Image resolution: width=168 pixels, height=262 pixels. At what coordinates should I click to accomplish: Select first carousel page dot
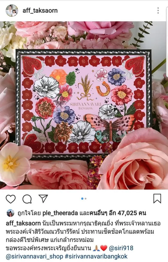pyautogui.click(x=82, y=199)
